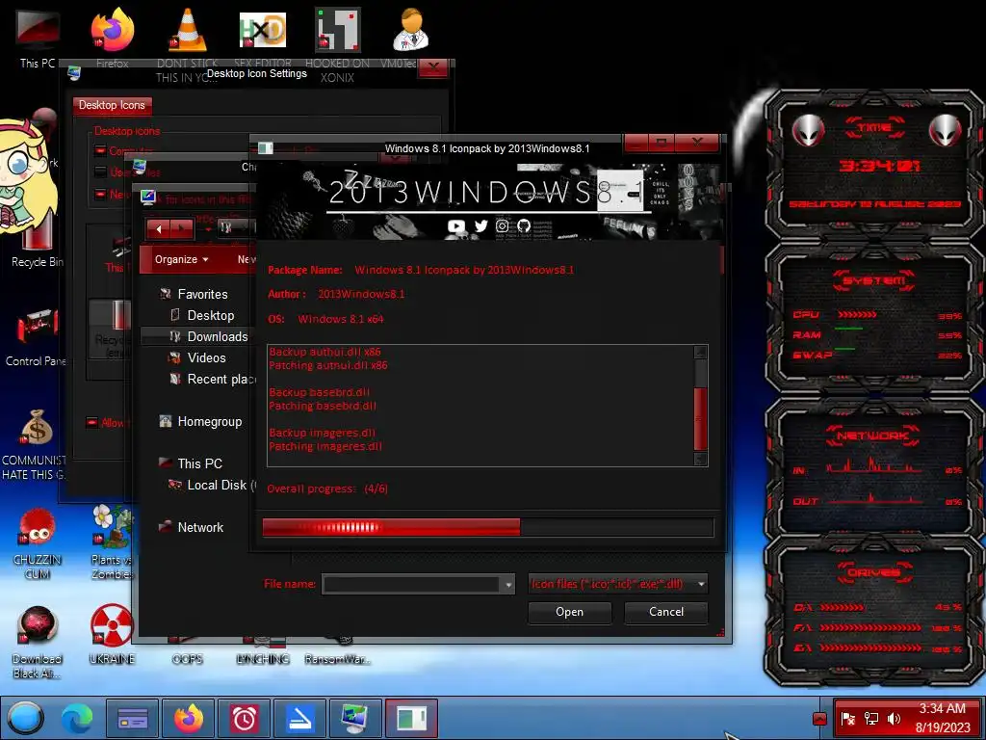986x740 pixels.
Task: Open the Twitter bird icon in the banner
Action: pyautogui.click(x=481, y=225)
